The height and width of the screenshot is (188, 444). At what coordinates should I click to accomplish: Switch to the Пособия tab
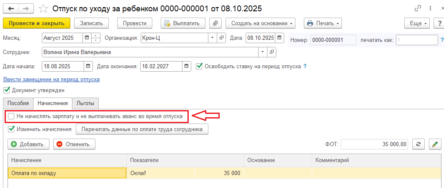click(18, 103)
